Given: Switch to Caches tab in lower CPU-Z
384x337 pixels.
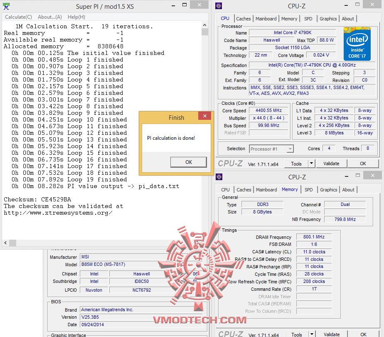Looking at the screenshot, I should 244,190.
